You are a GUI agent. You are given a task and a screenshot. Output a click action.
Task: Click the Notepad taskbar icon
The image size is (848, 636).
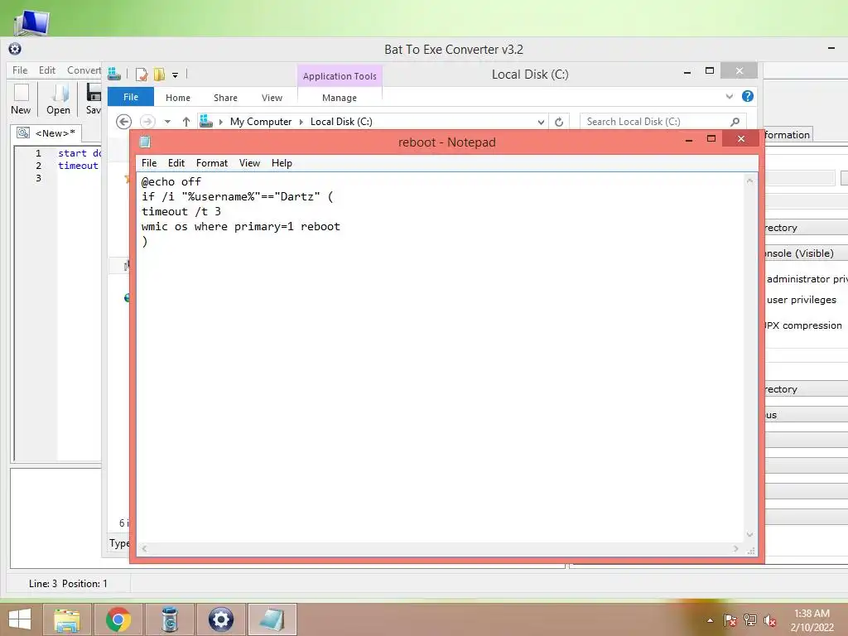pos(272,619)
